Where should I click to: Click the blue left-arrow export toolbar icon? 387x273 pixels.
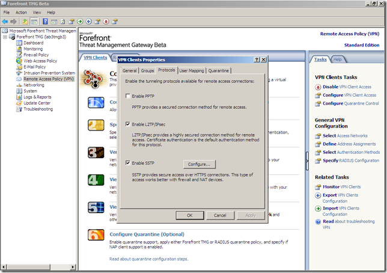(89, 22)
